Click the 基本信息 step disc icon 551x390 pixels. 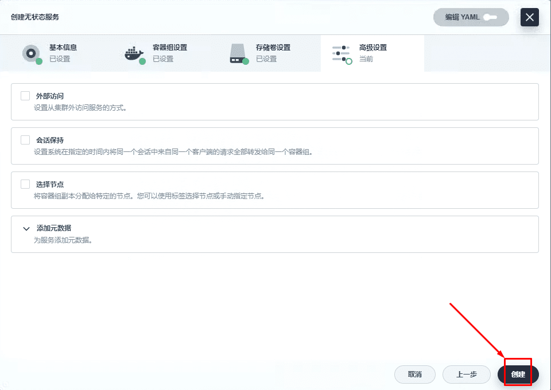pos(32,54)
